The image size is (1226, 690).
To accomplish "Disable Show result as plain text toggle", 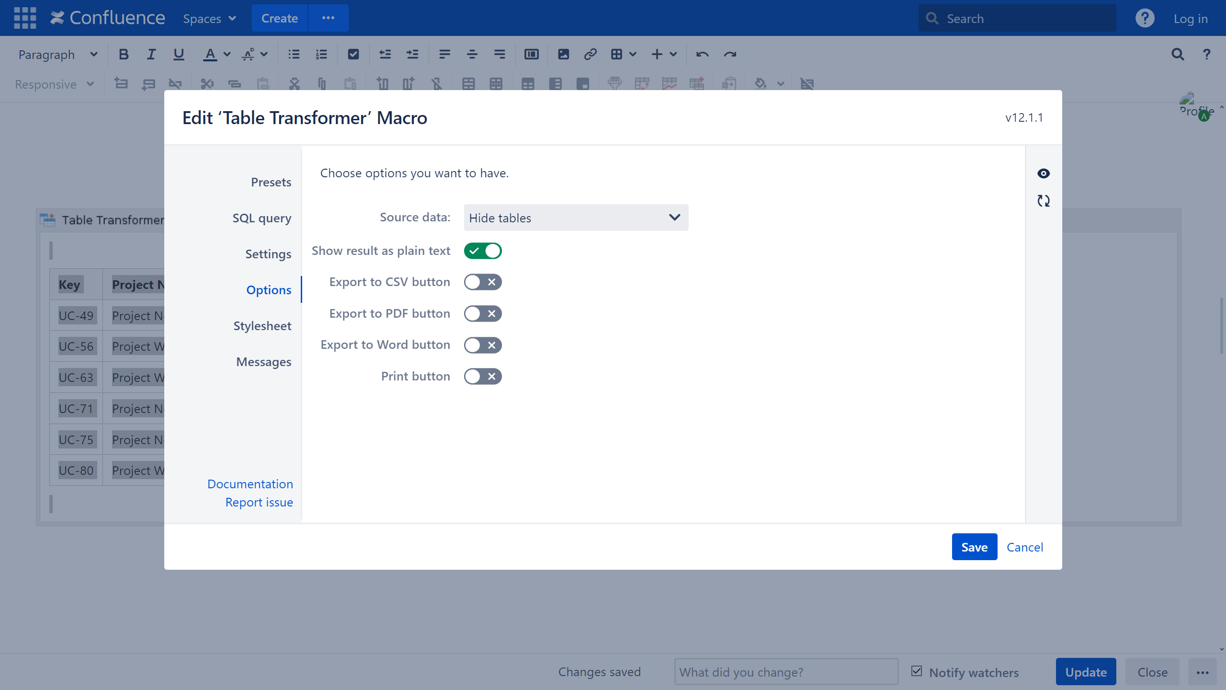I will [x=482, y=251].
